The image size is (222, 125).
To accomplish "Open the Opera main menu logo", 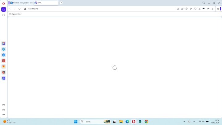I will [3, 3].
